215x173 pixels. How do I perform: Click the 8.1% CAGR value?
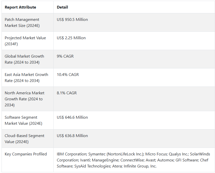tap(67, 93)
